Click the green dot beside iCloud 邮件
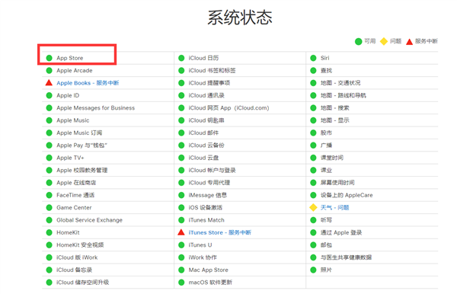457x294 pixels. tap(181, 133)
